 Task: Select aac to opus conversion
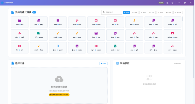[x=134, y=22]
